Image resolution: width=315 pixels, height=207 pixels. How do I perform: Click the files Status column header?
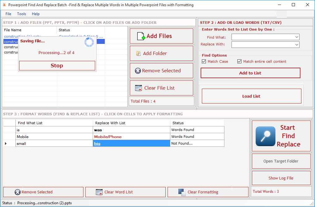81,30
